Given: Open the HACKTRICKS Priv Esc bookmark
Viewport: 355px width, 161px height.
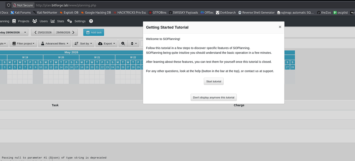Looking at the screenshot, I should coord(130,13).
